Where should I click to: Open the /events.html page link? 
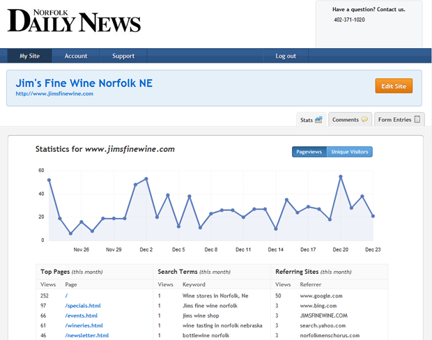click(82, 316)
